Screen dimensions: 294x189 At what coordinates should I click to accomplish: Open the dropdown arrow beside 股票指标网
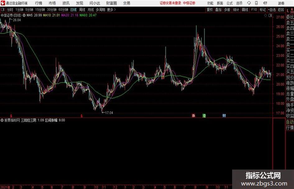tap(2, 120)
